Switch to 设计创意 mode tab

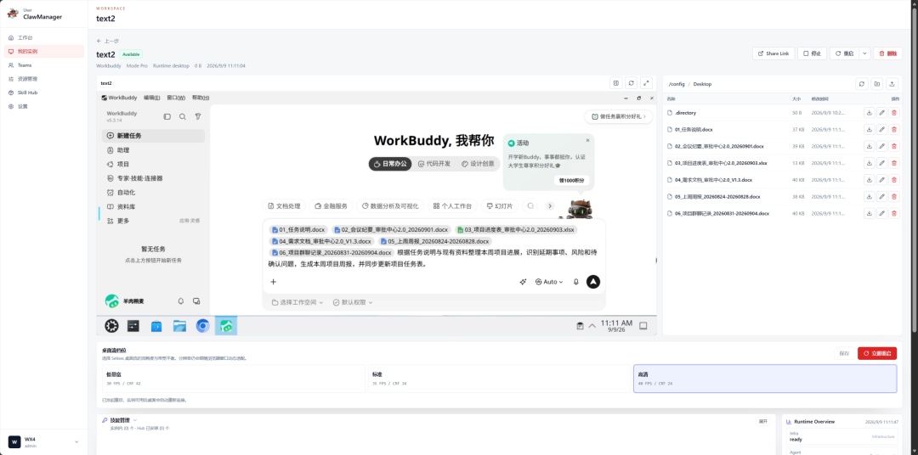[x=478, y=164]
